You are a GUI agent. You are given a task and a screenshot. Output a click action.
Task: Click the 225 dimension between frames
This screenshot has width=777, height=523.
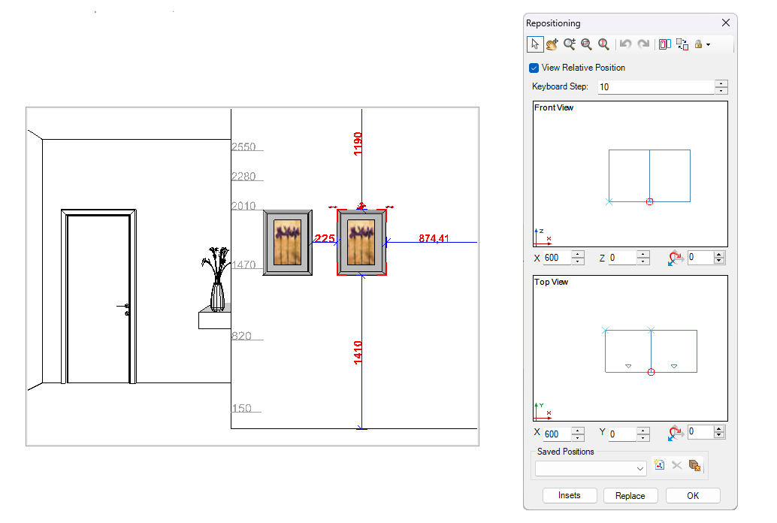pyautogui.click(x=325, y=238)
